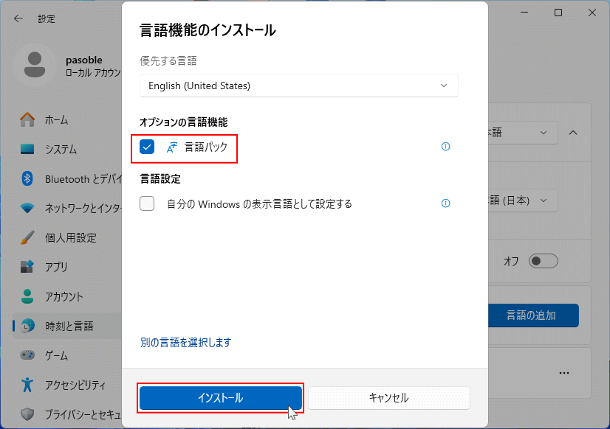Select 時刻と言語 in the sidebar

70,324
